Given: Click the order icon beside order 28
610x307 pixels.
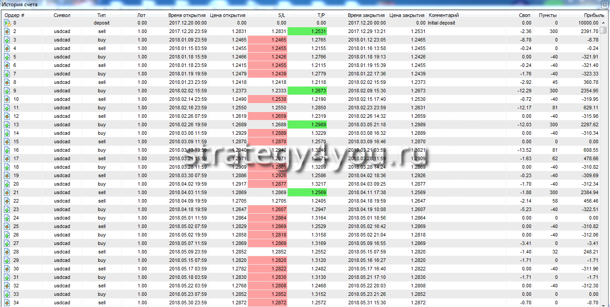Looking at the screenshot, I should coord(7,252).
